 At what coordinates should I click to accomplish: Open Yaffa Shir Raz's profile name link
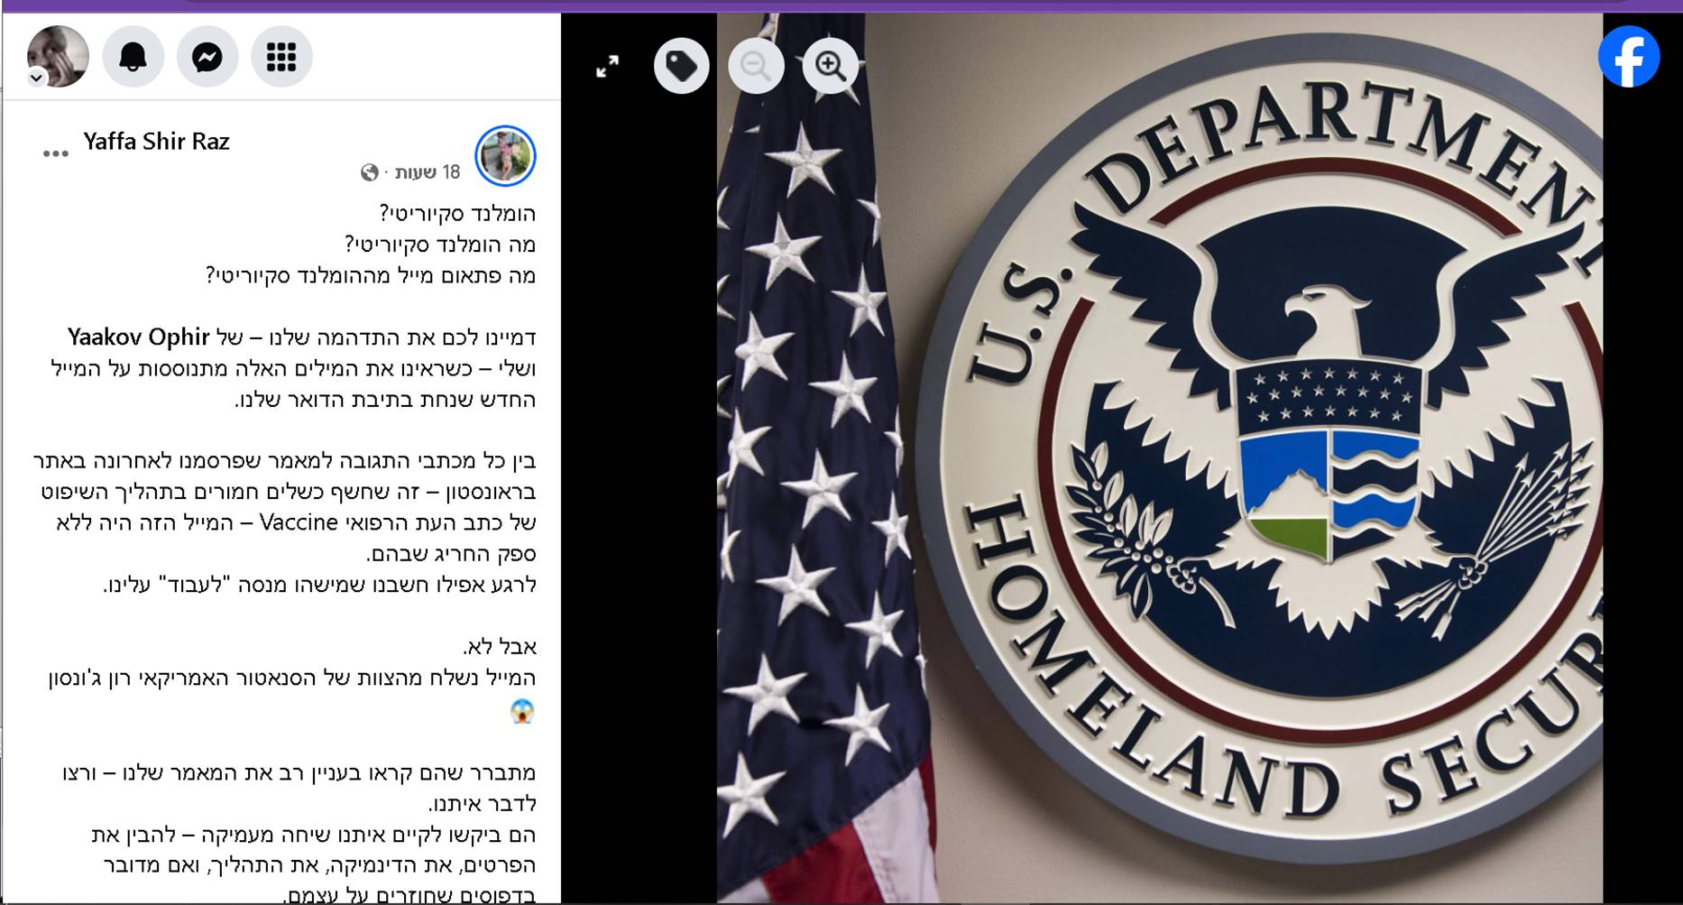click(157, 142)
